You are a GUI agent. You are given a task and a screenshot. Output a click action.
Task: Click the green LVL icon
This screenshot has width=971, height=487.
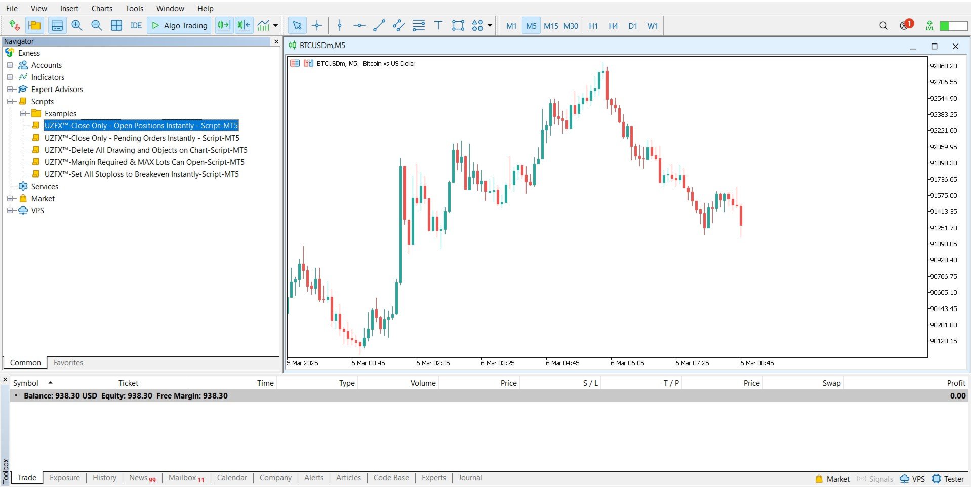[929, 25]
